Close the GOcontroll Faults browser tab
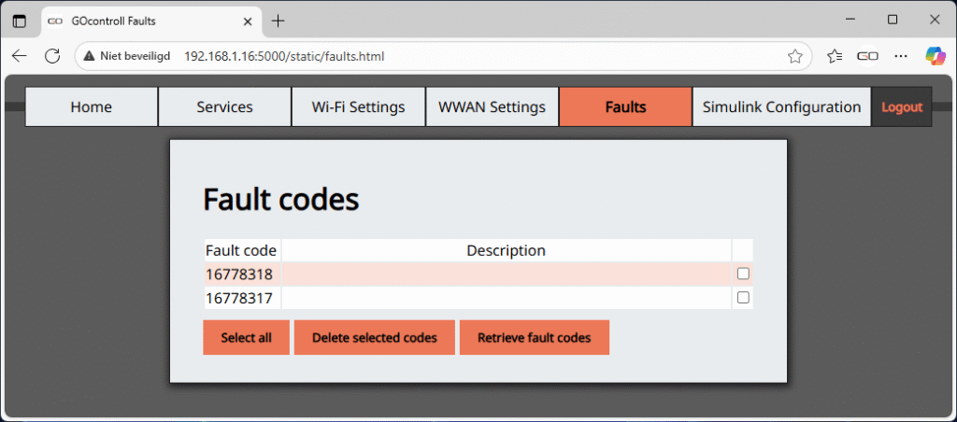The width and height of the screenshot is (957, 422). coord(247,21)
